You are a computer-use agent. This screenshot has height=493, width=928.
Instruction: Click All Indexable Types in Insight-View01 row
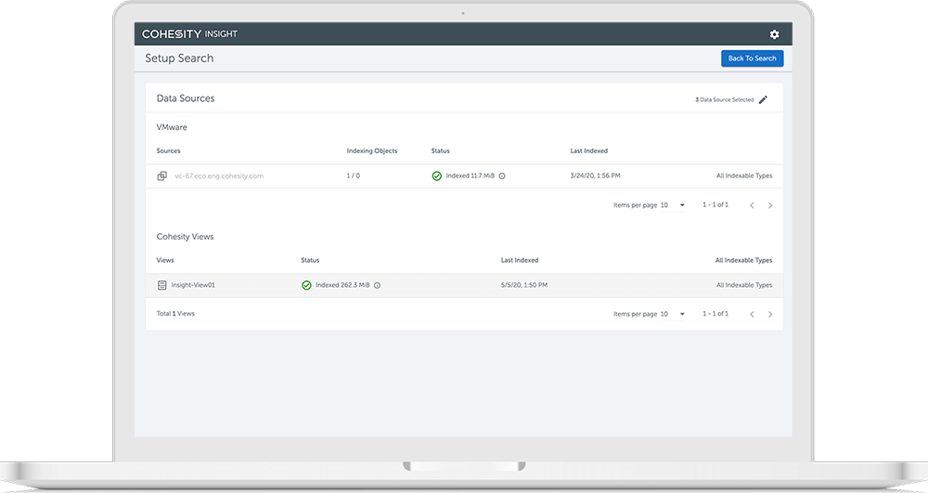pyautogui.click(x=744, y=285)
